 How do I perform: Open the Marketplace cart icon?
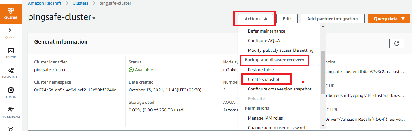pyautogui.click(x=11, y=110)
